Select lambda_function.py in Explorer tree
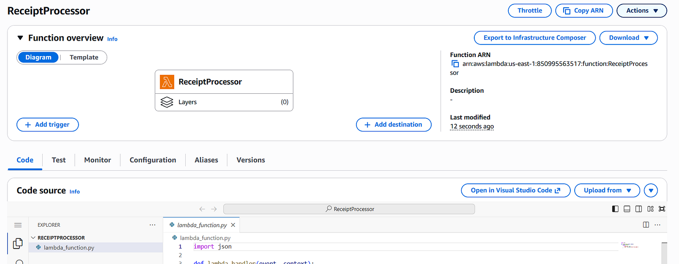 tap(96, 248)
